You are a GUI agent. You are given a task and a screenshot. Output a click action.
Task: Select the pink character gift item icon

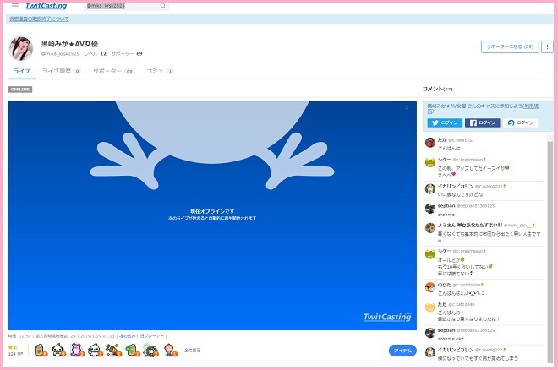77,350
